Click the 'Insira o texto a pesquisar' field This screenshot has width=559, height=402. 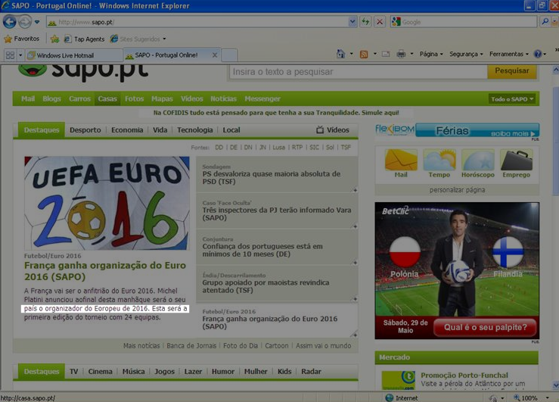click(x=359, y=72)
